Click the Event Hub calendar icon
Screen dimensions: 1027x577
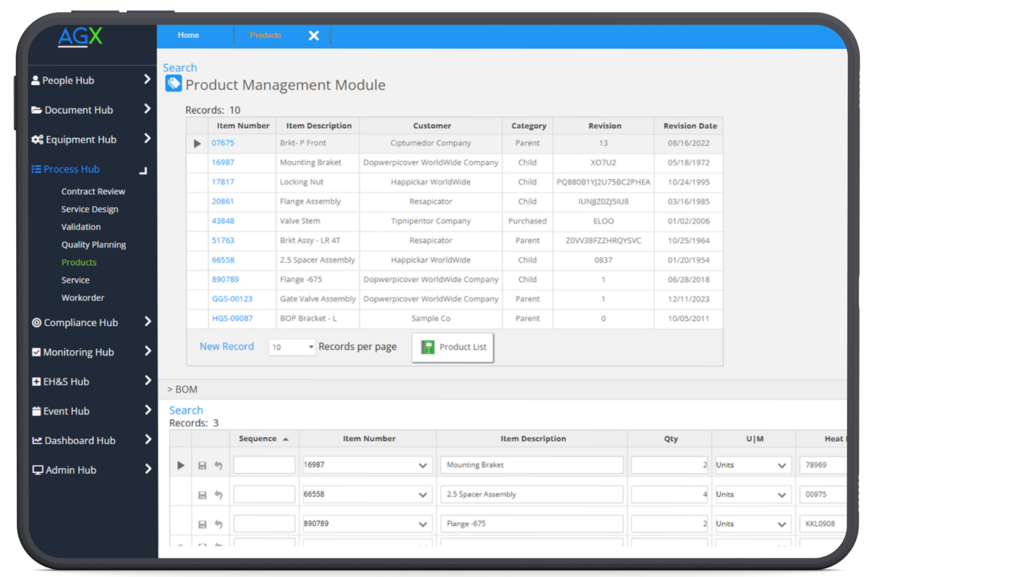click(x=37, y=411)
